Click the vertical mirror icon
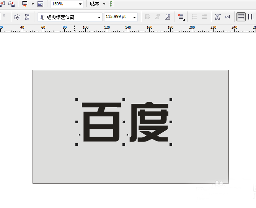 click(27, 17)
